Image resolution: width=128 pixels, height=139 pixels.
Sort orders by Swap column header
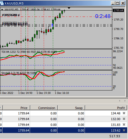[71, 108]
